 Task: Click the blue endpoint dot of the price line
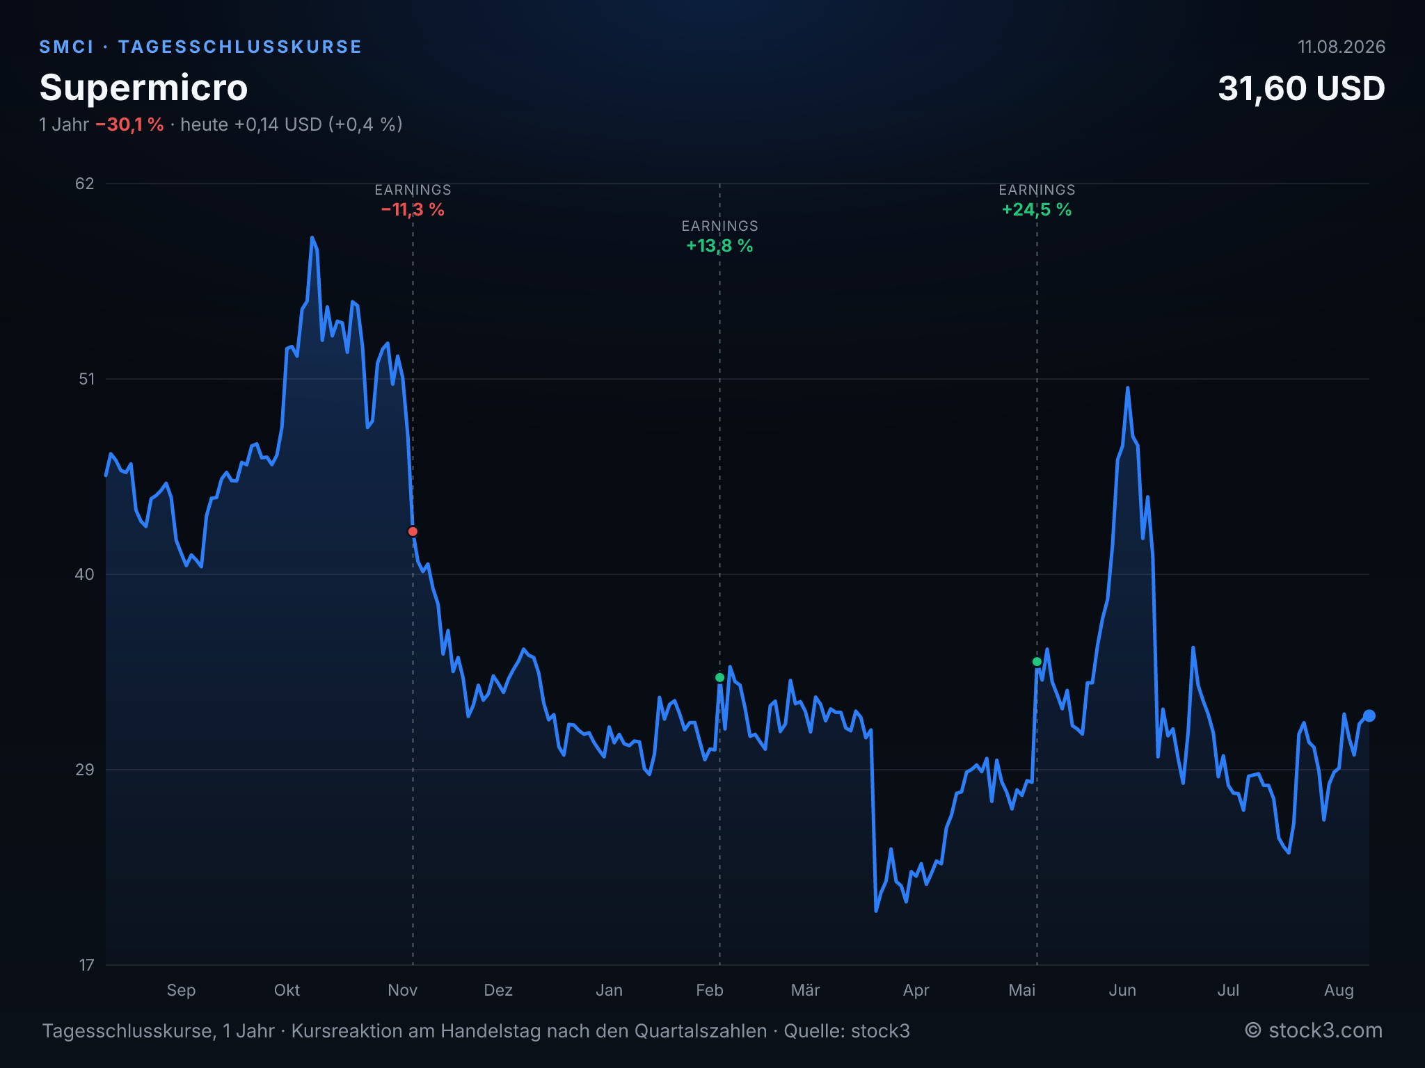(x=1369, y=715)
